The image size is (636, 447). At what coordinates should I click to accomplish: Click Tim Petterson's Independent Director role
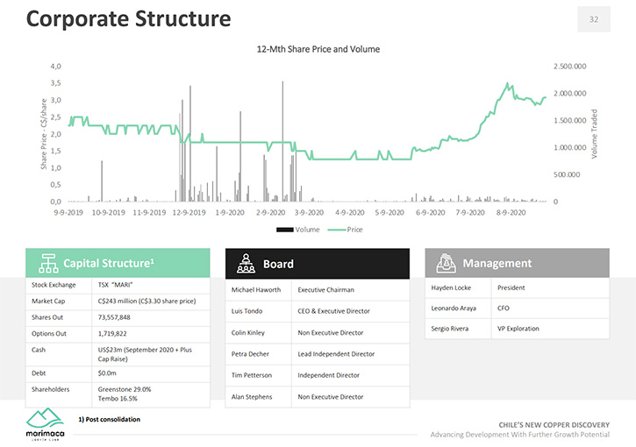329,375
